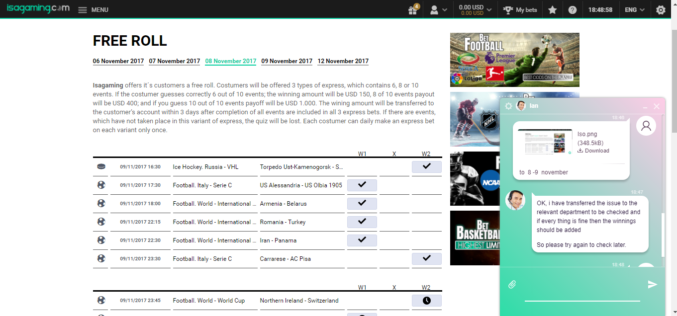Click 'Football. World - World Cup' text
The height and width of the screenshot is (316, 677).
209,301
